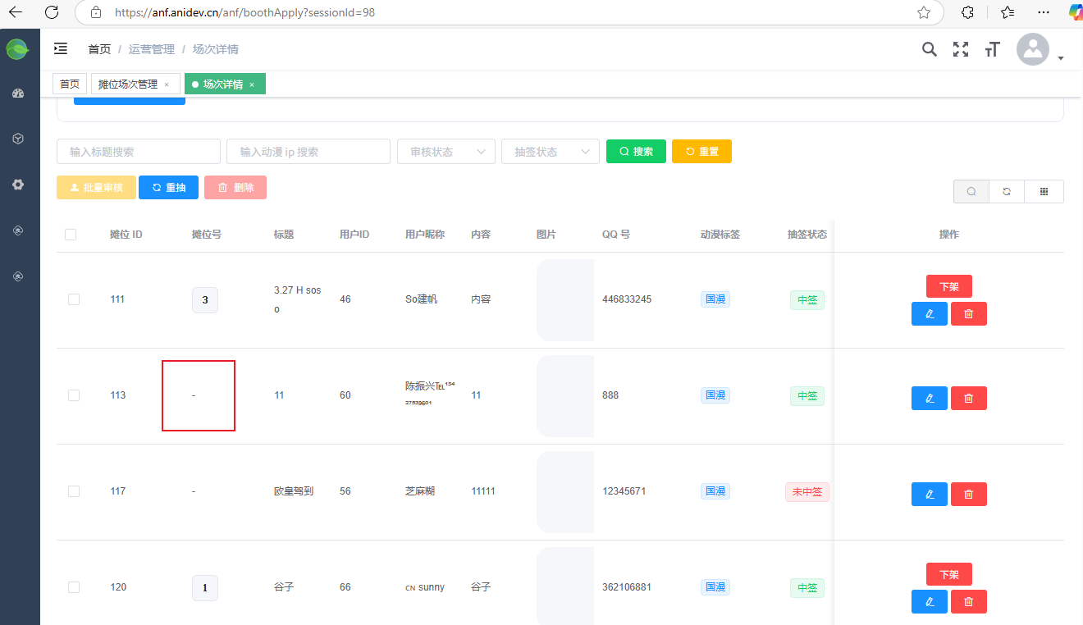Tick the checkbox for booth ID 120

[x=74, y=587]
